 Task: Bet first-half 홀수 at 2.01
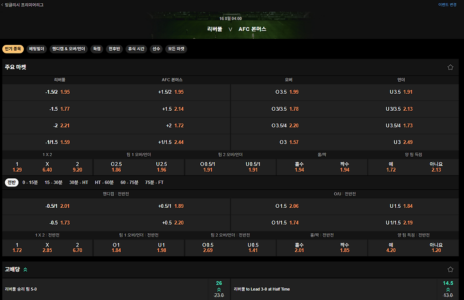(299, 247)
